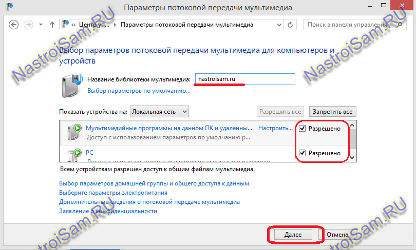Open the Настроить... link
The height and width of the screenshot is (250, 416).
pyautogui.click(x=275, y=128)
